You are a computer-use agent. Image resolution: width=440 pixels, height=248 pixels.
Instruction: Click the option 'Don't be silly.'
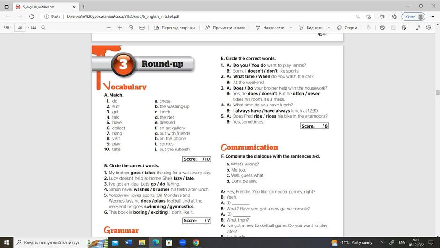(x=244, y=181)
